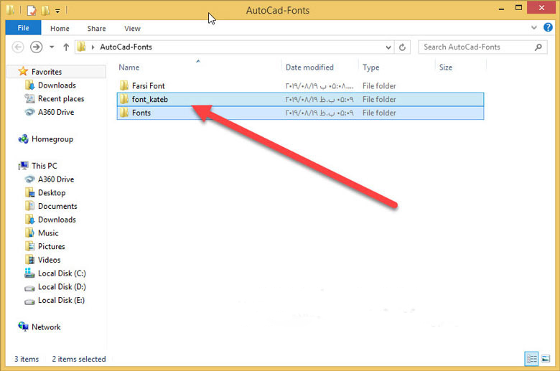The image size is (560, 371).
Task: Open the View ribbon tab
Action: [x=132, y=29]
